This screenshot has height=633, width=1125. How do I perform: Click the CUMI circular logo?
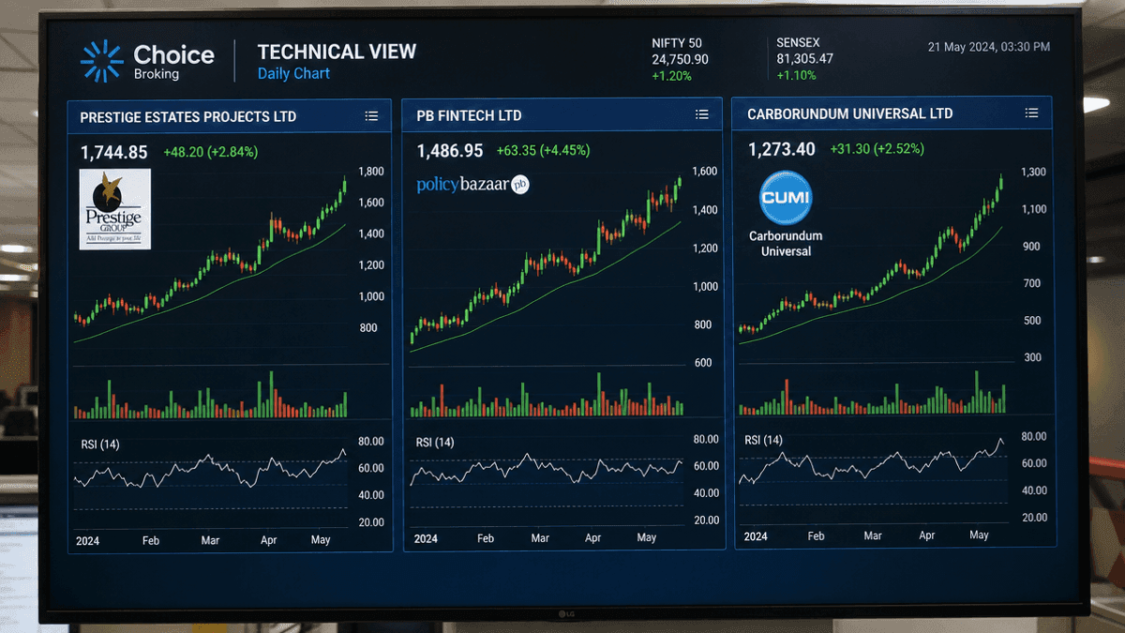tap(785, 198)
